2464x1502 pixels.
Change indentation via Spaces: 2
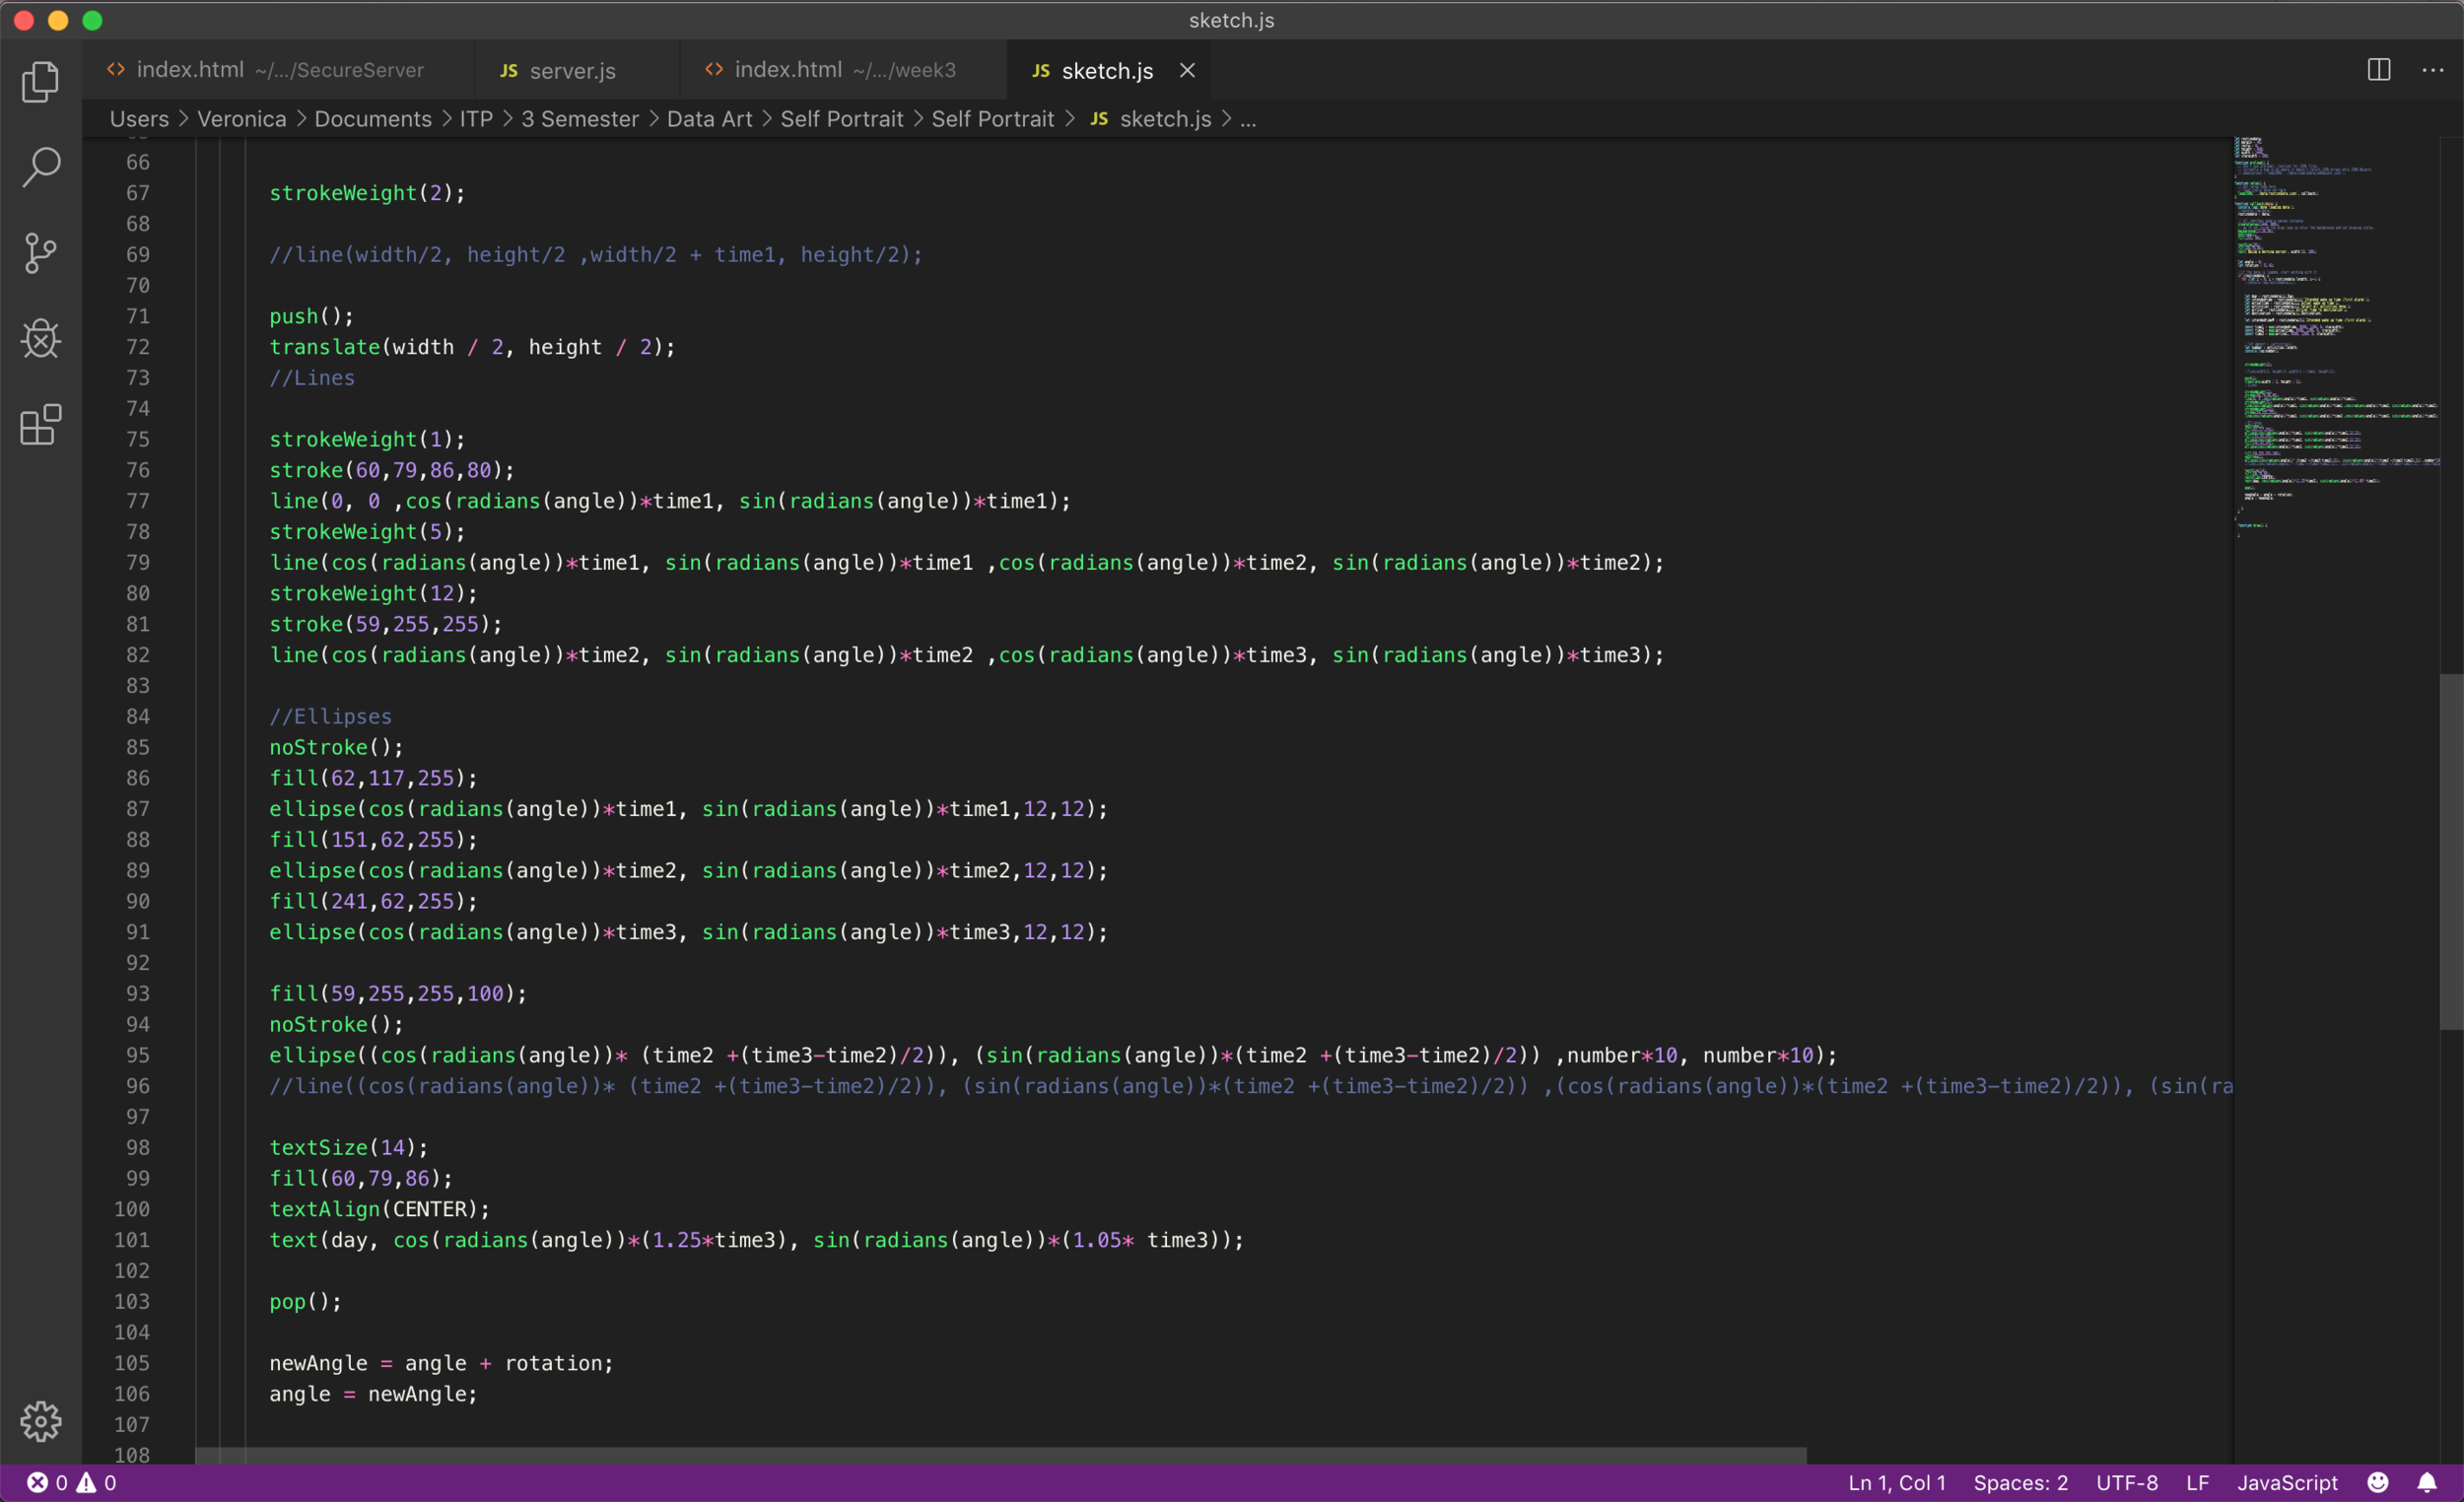click(x=2020, y=1483)
